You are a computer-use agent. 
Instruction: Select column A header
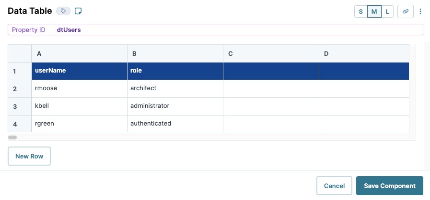click(x=80, y=54)
